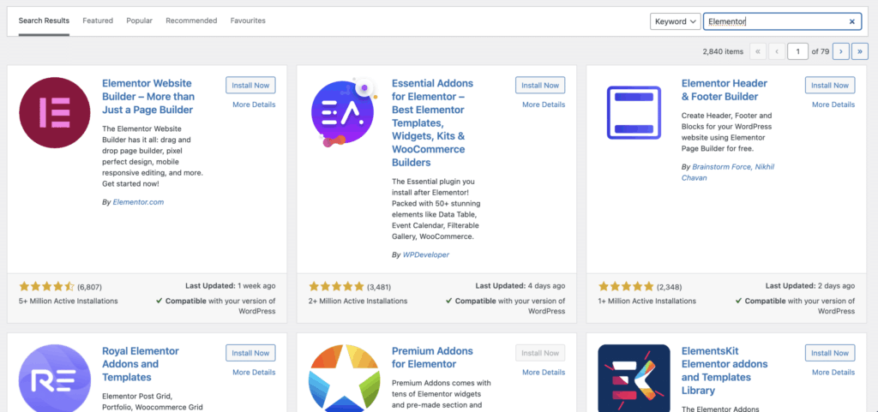Open Elementor Website Builder title link
Viewport: 878px width, 412px height.
(x=148, y=97)
